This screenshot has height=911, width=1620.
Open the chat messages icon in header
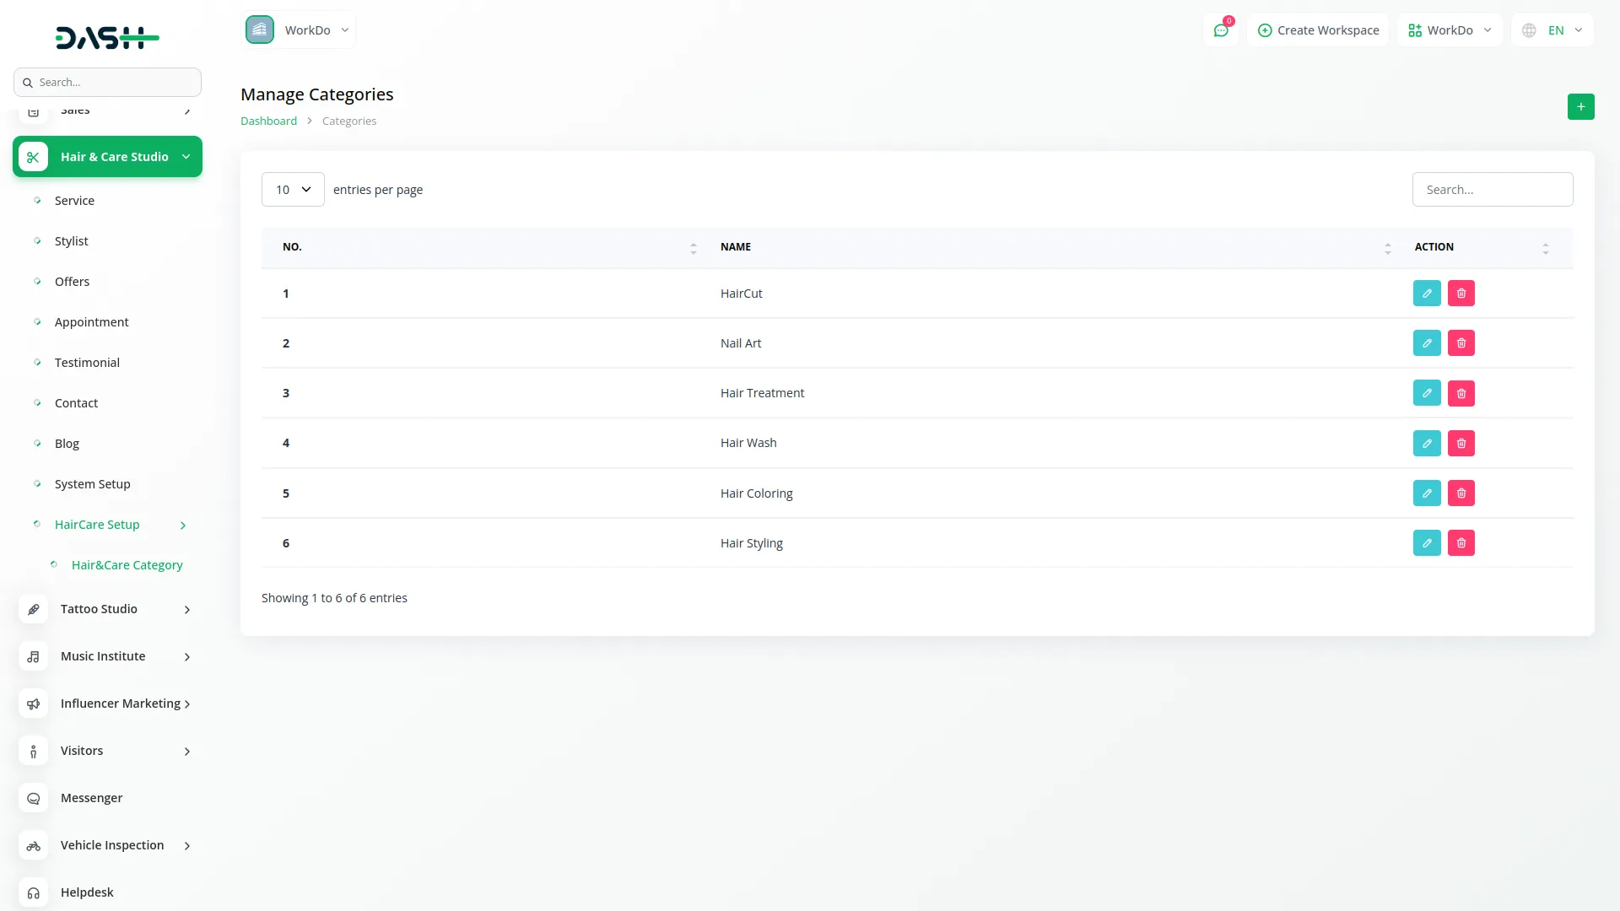[1221, 30]
